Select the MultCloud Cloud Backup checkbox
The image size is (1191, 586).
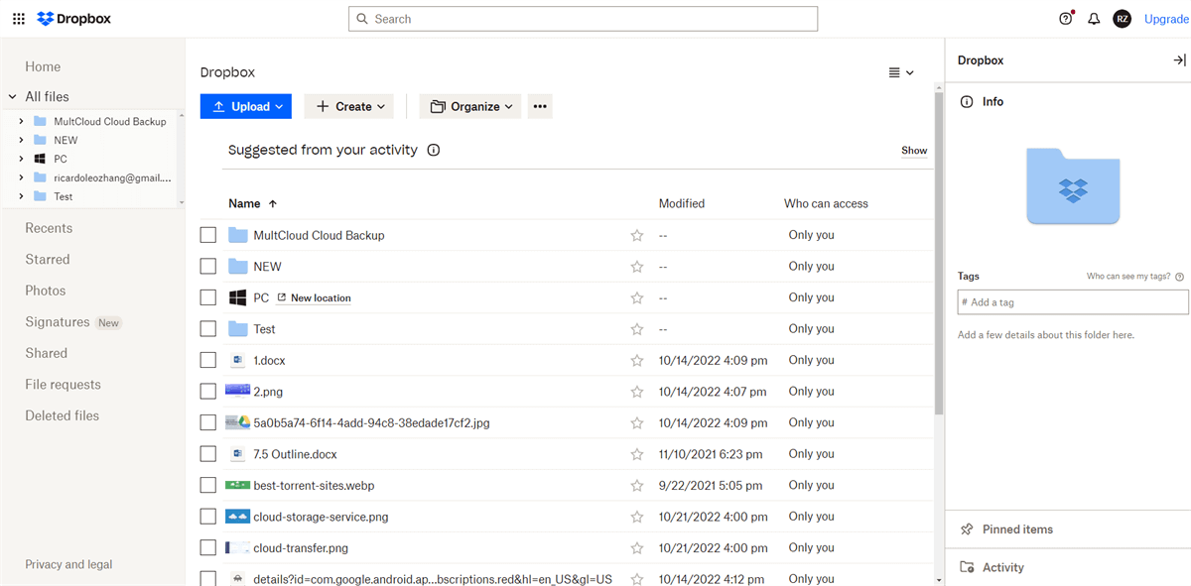(208, 235)
